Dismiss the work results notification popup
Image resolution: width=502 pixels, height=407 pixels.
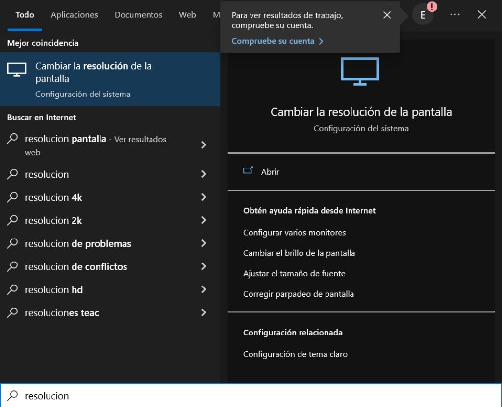387,15
